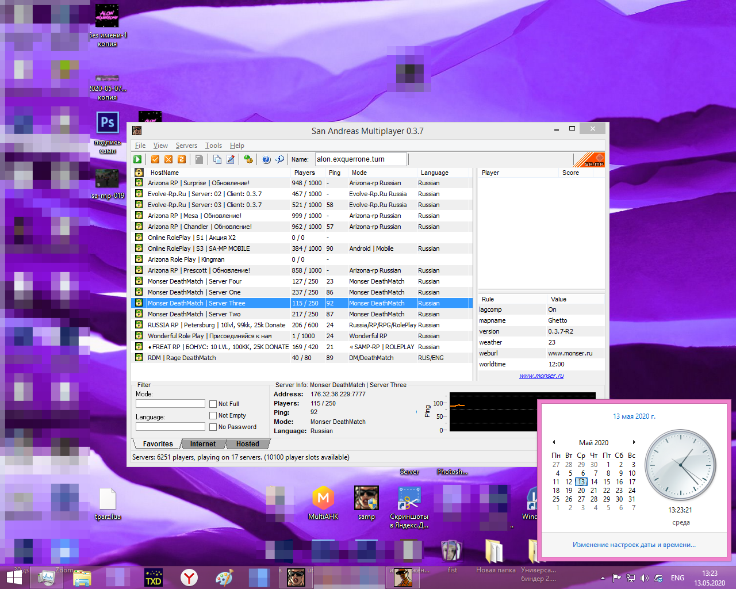This screenshot has height=589, width=736.
Task: Click the orange Refresh Server toolbar icon
Action: 182,159
